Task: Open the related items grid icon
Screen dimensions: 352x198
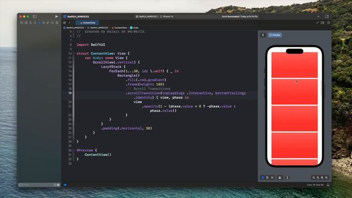Action: tap(65, 23)
